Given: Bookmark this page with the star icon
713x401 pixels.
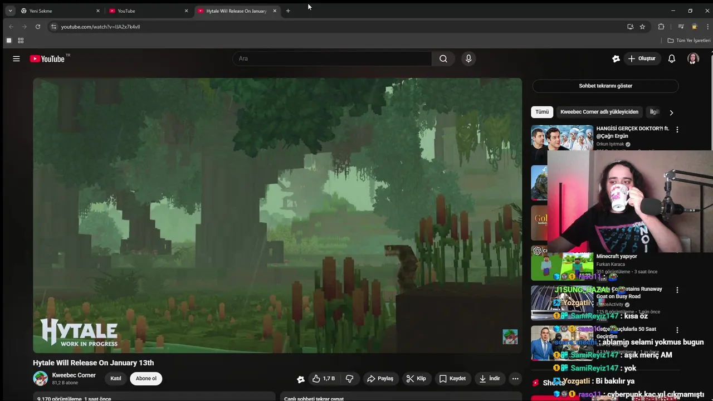Looking at the screenshot, I should click(642, 26).
